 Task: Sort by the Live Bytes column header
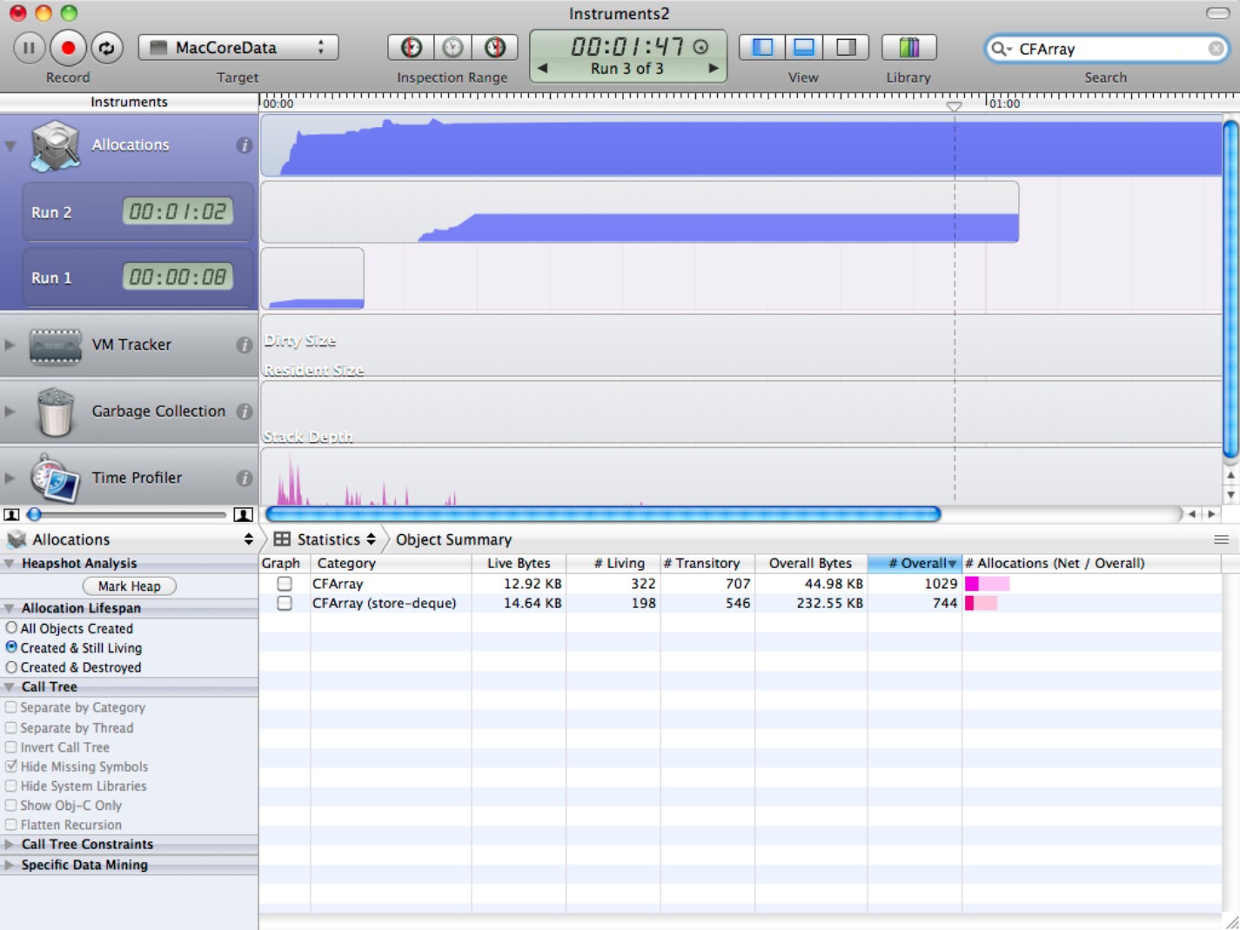pyautogui.click(x=519, y=563)
